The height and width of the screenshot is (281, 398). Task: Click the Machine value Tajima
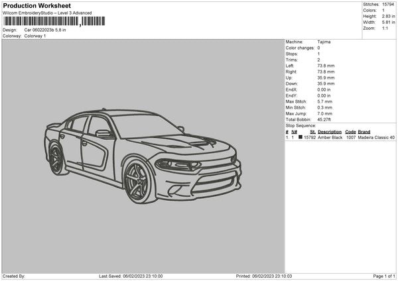(x=324, y=42)
